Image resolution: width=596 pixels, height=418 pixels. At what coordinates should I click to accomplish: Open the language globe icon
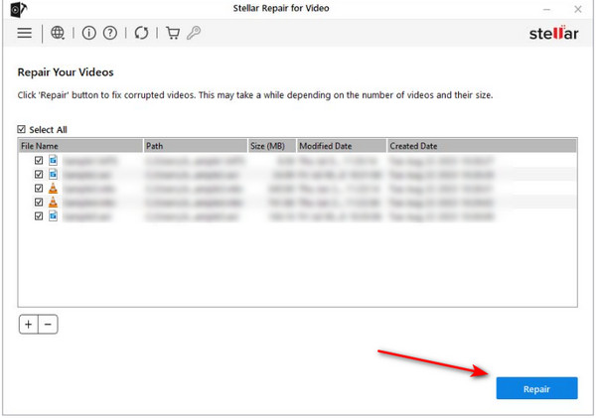coord(58,33)
